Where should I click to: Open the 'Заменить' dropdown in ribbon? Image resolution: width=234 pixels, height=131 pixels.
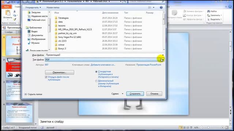(215, 15)
